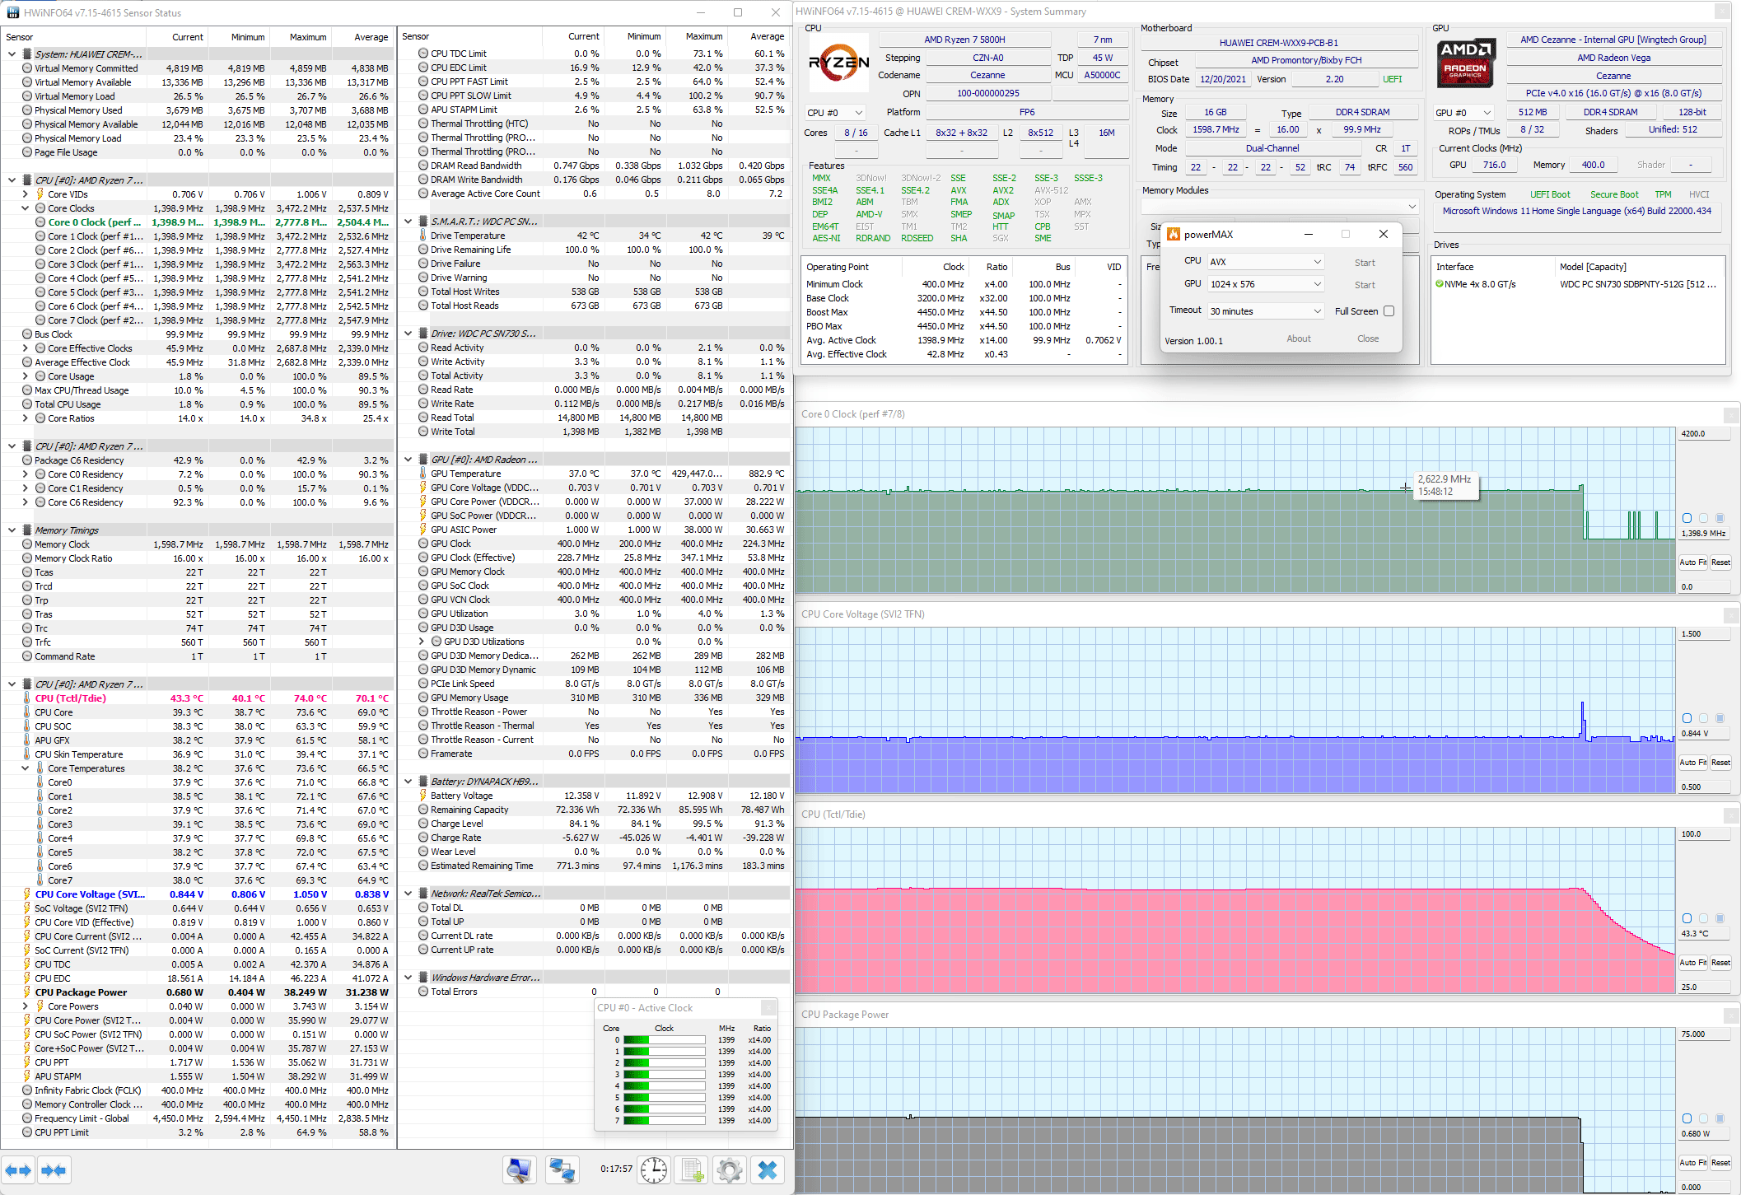Click the collapse columns arrows icon
Image resolution: width=1741 pixels, height=1195 pixels.
54,1170
